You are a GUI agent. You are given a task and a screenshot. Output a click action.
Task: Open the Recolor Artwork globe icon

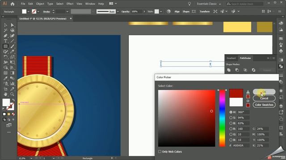(168, 12)
